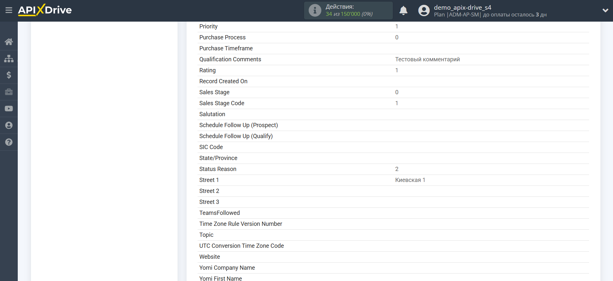Click the value Тестовый комментарий
The image size is (613, 281).
[x=427, y=59]
